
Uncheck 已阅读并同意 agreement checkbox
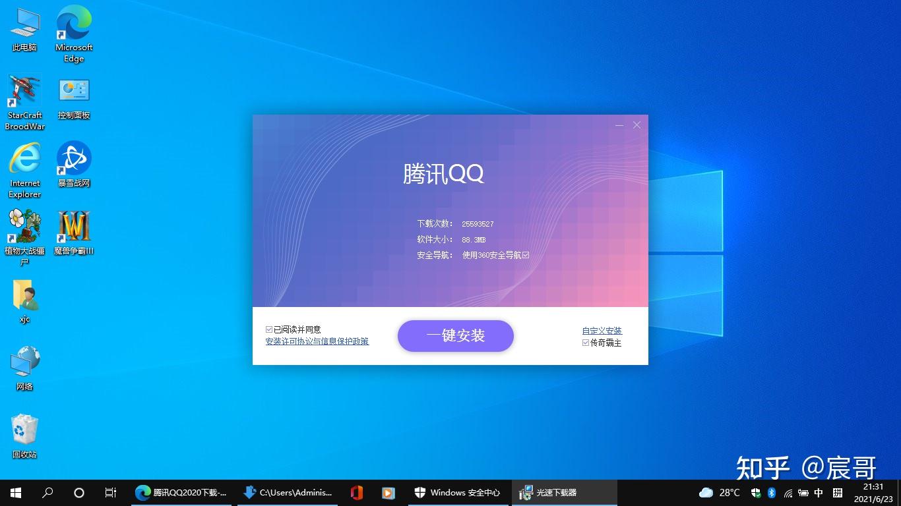(269, 329)
